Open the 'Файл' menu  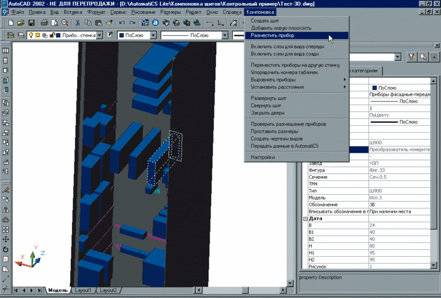(17, 12)
